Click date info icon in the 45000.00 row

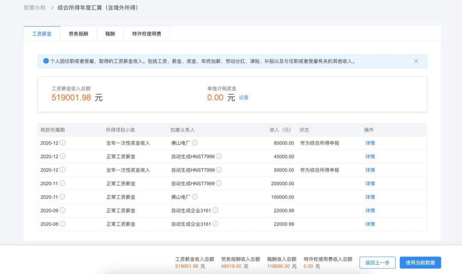[62, 156]
